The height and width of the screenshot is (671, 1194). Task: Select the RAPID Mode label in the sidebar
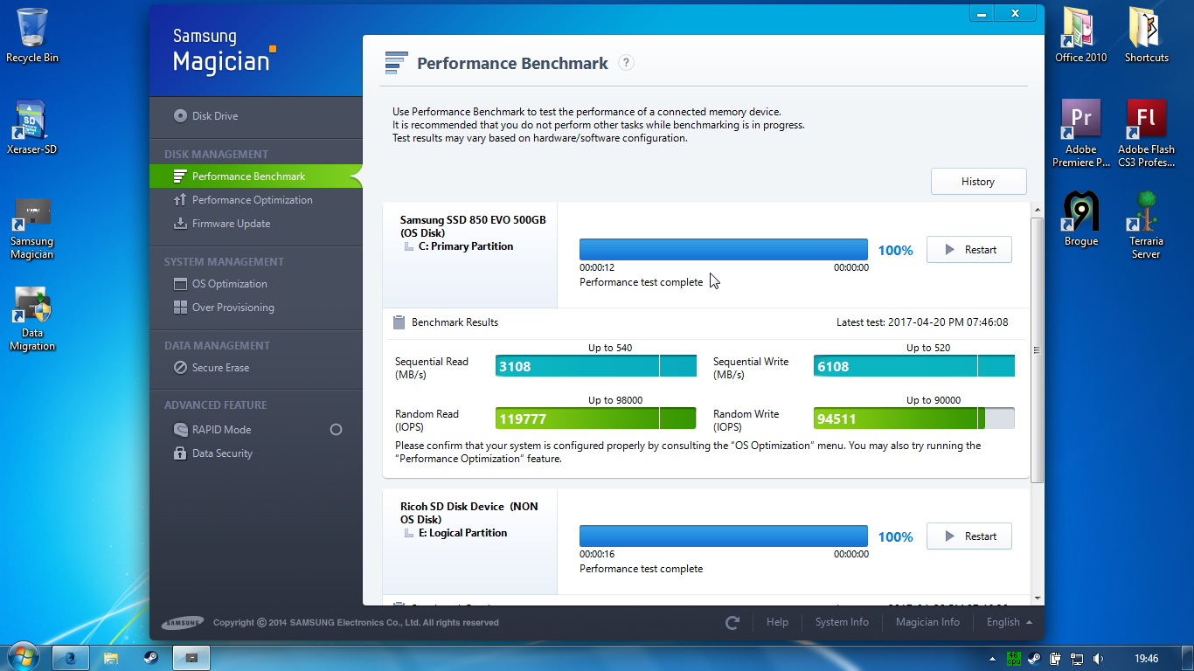(221, 430)
